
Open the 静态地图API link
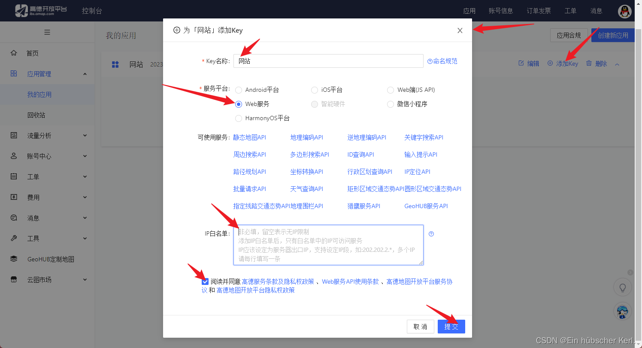[250, 137]
